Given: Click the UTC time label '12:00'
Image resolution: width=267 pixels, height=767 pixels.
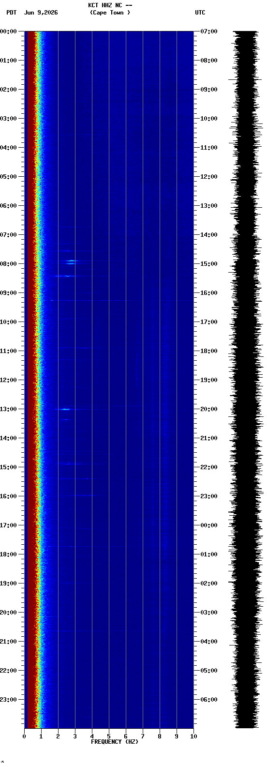Looking at the screenshot, I should [x=209, y=177].
